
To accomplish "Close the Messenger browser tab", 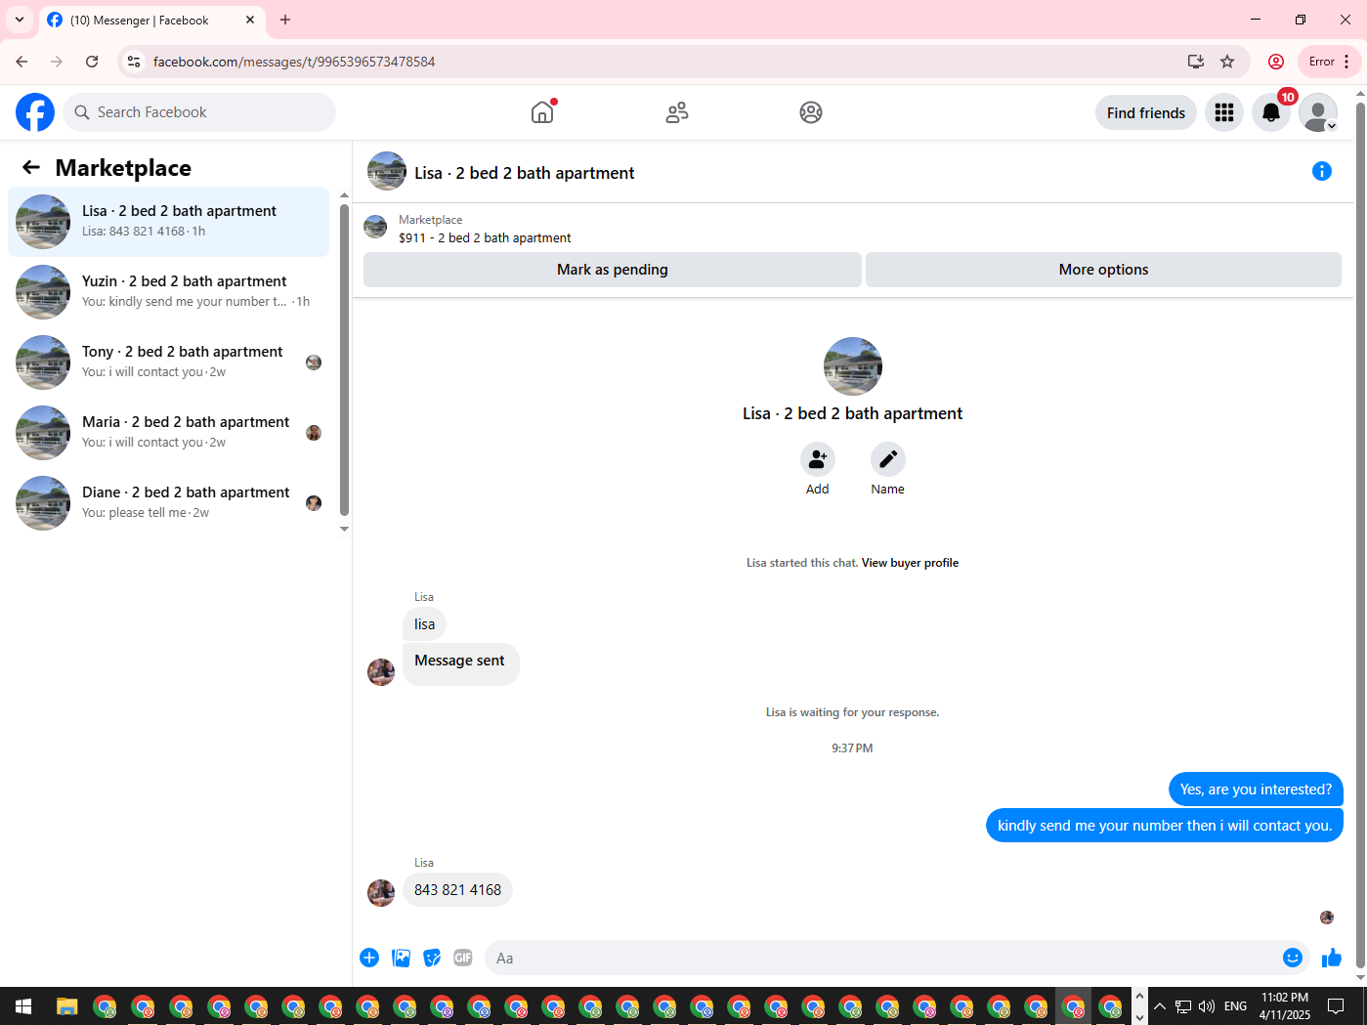I will coord(250,20).
